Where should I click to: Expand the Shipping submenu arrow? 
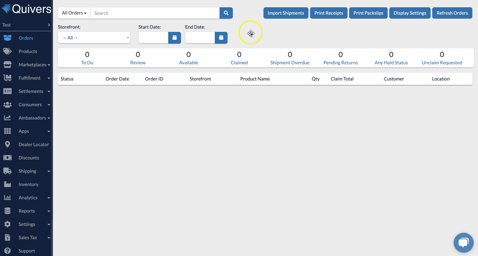[49, 171]
